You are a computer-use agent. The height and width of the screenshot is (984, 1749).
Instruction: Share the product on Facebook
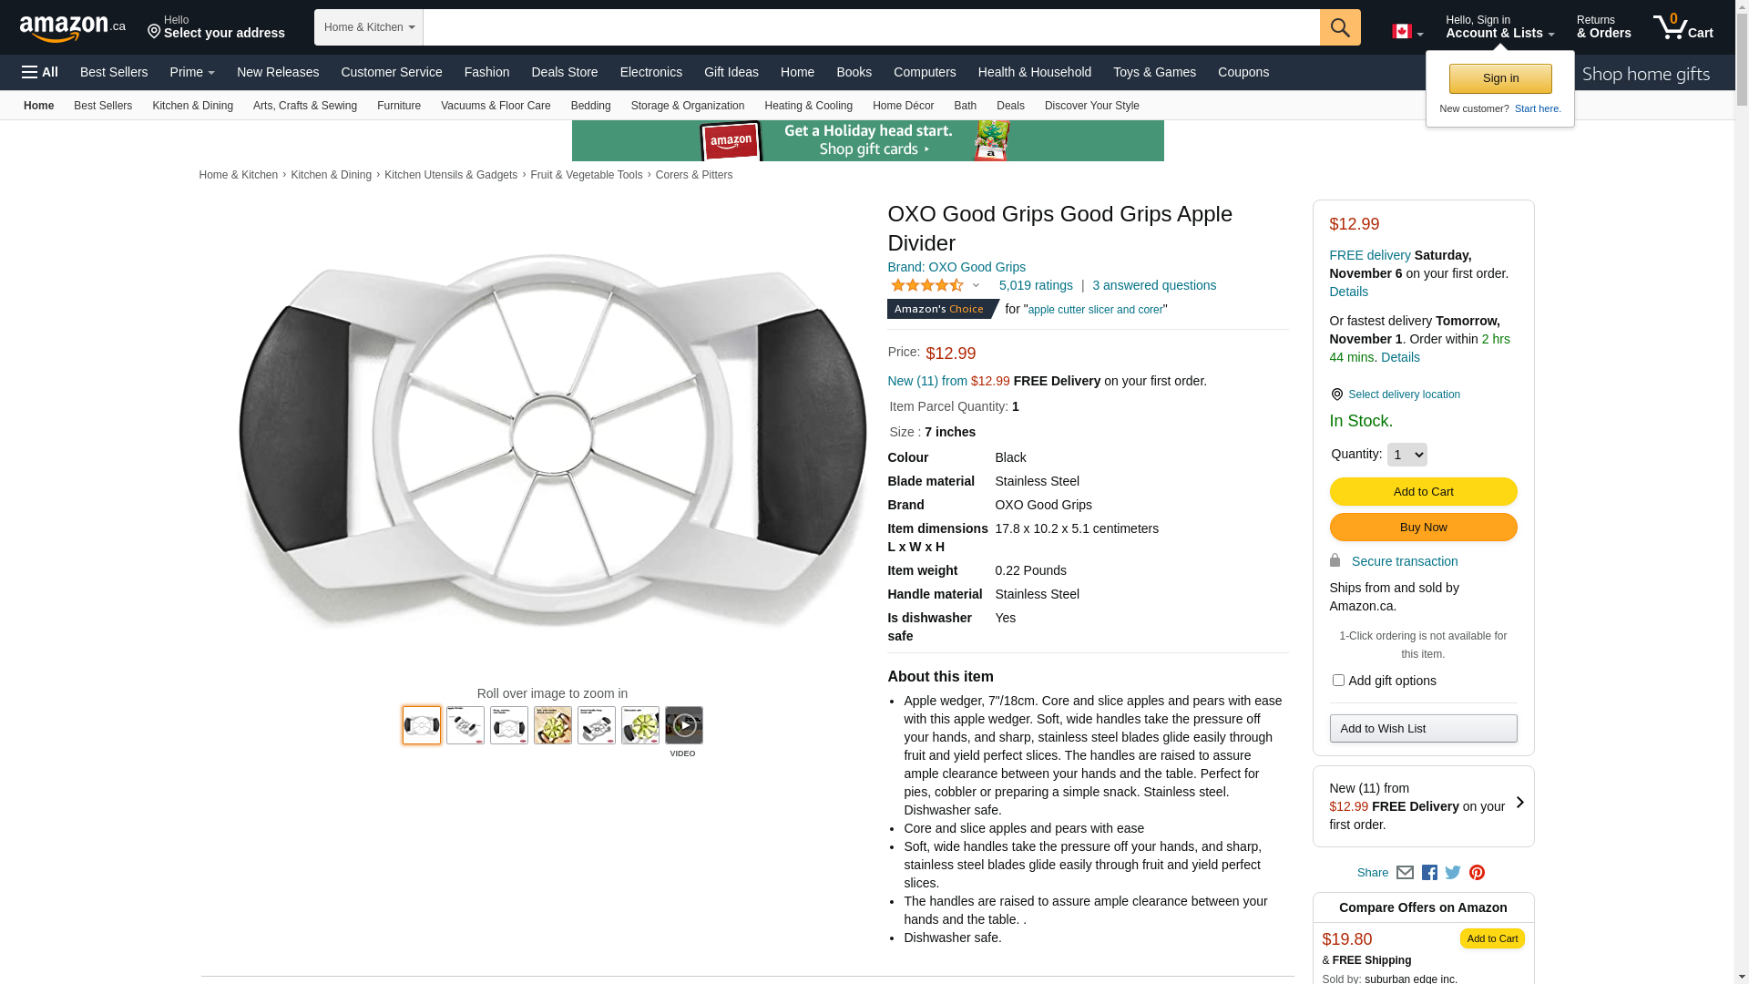pyautogui.click(x=1429, y=873)
